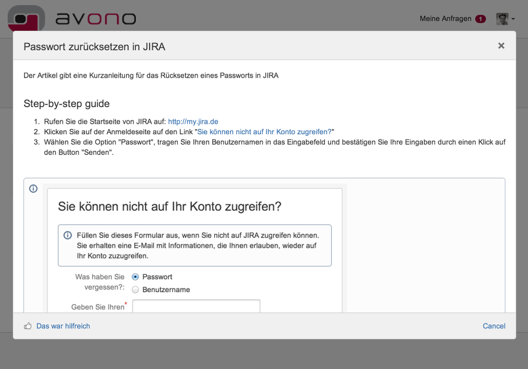Click the red notification badge showing 1
The image size is (528, 369).
[481, 19]
